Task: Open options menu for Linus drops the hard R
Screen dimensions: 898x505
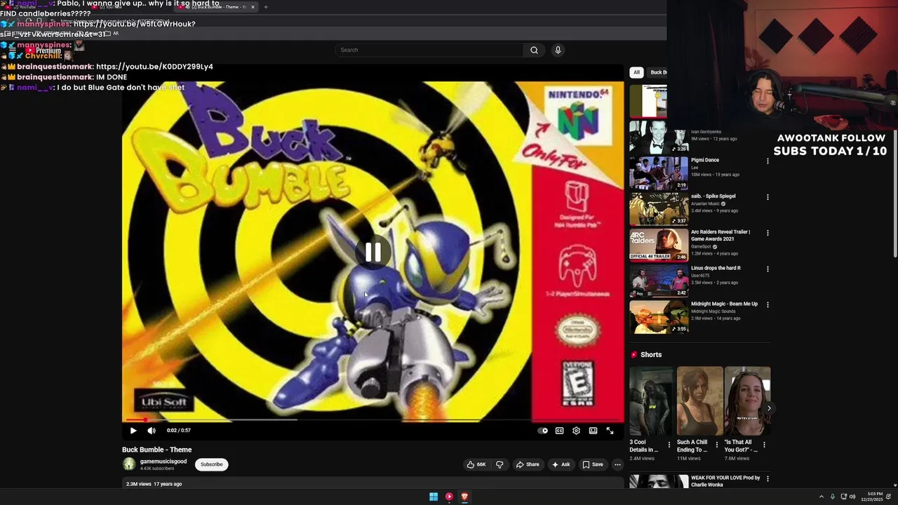Action: (768, 269)
